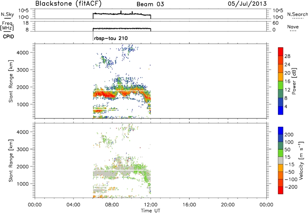Click the "N.Search" legend label
The height and width of the screenshot is (213, 308).
tap(298, 14)
